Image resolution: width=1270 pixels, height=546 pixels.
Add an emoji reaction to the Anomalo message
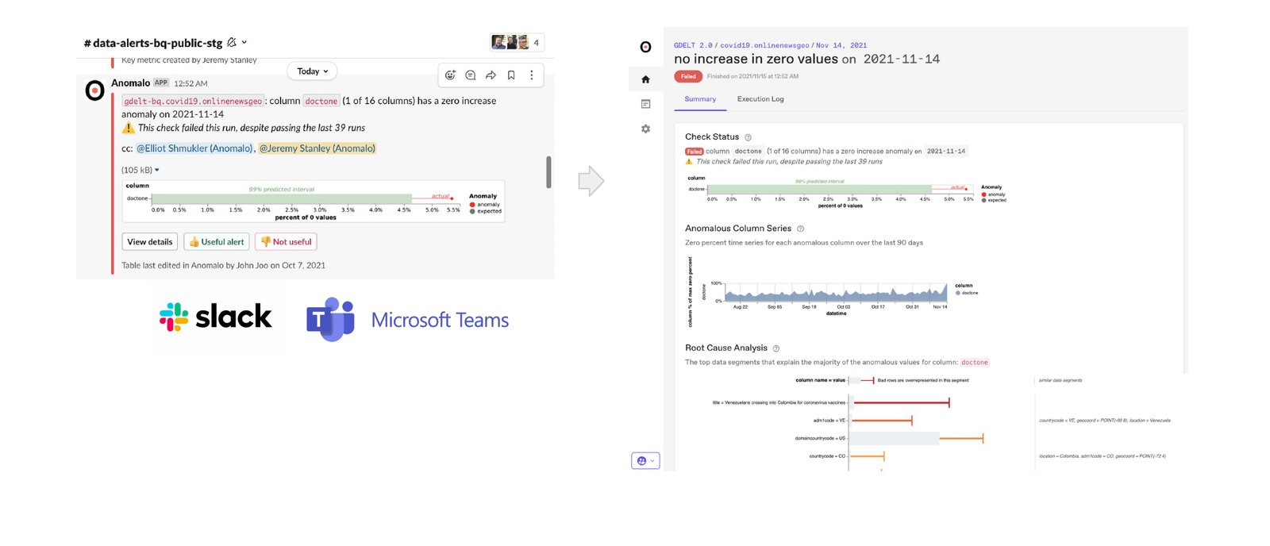coord(450,75)
